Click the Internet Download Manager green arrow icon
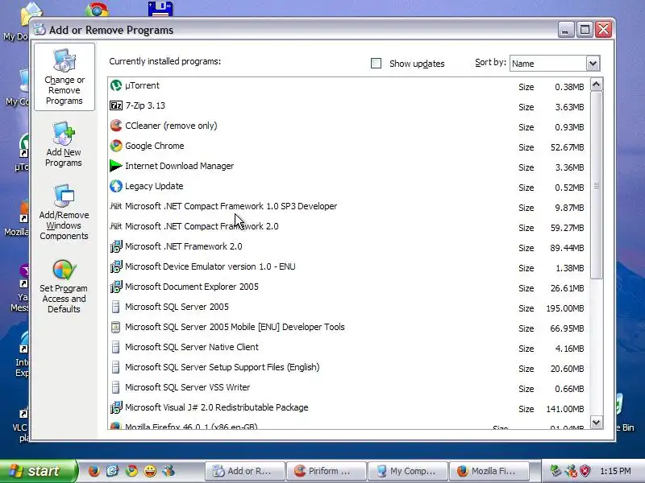The height and width of the screenshot is (483, 645). pos(116,166)
